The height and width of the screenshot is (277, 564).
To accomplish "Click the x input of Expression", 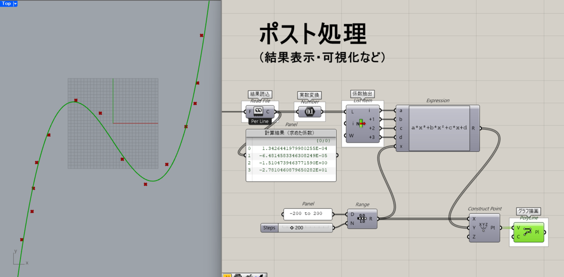I will (400, 146).
